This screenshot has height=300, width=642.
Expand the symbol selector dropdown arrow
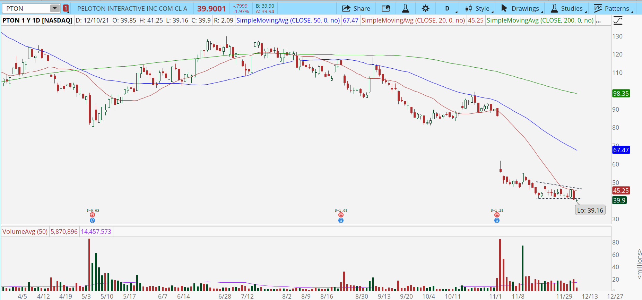[x=54, y=9]
